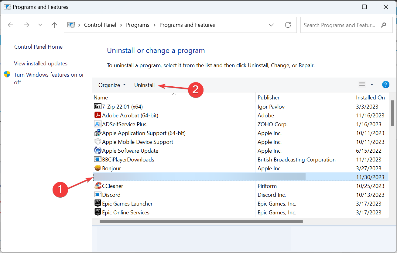Click the vertical scrollbar thumb
Image resolution: width=397 pixels, height=253 pixels.
pyautogui.click(x=392, y=113)
